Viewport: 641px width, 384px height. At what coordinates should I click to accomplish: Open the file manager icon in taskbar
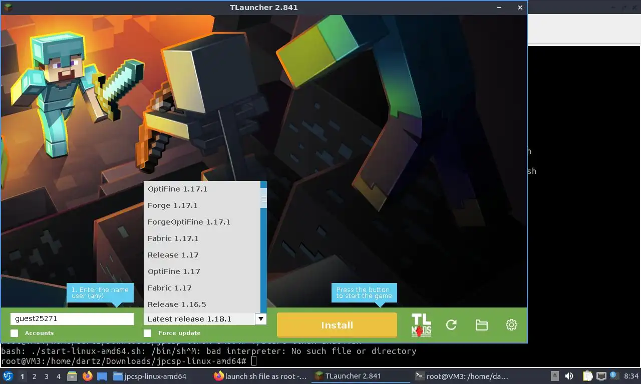(72, 376)
